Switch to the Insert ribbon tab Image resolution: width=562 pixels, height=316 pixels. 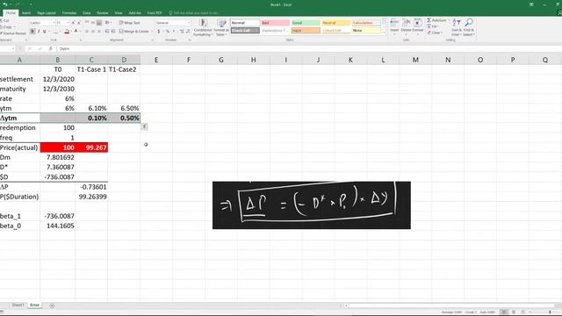pos(26,13)
